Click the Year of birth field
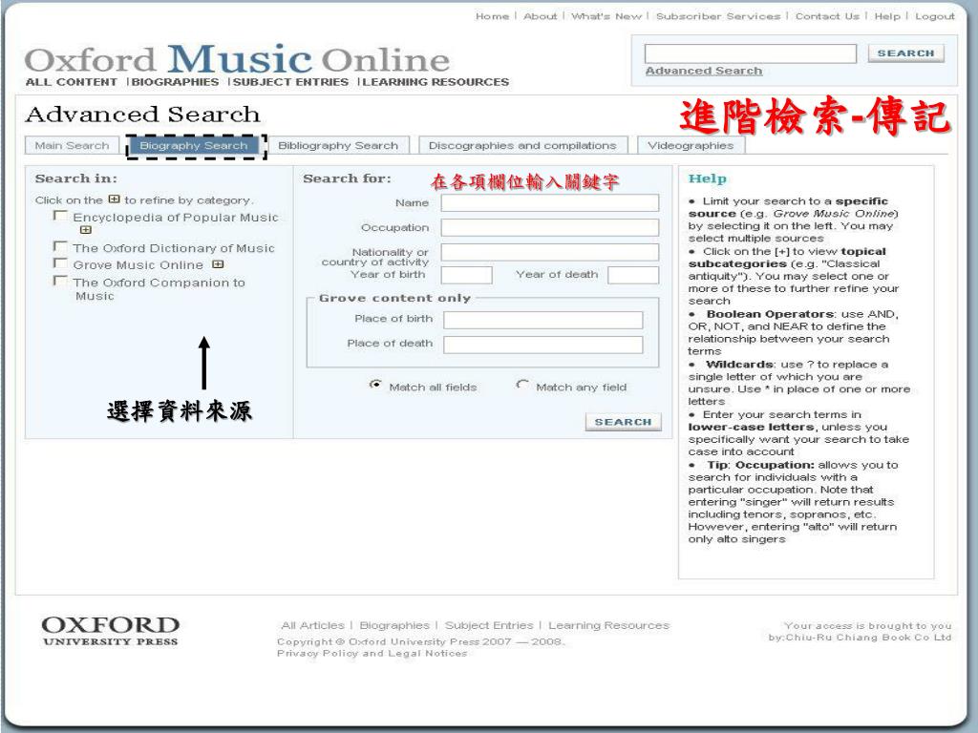This screenshot has width=978, height=733. (466, 275)
